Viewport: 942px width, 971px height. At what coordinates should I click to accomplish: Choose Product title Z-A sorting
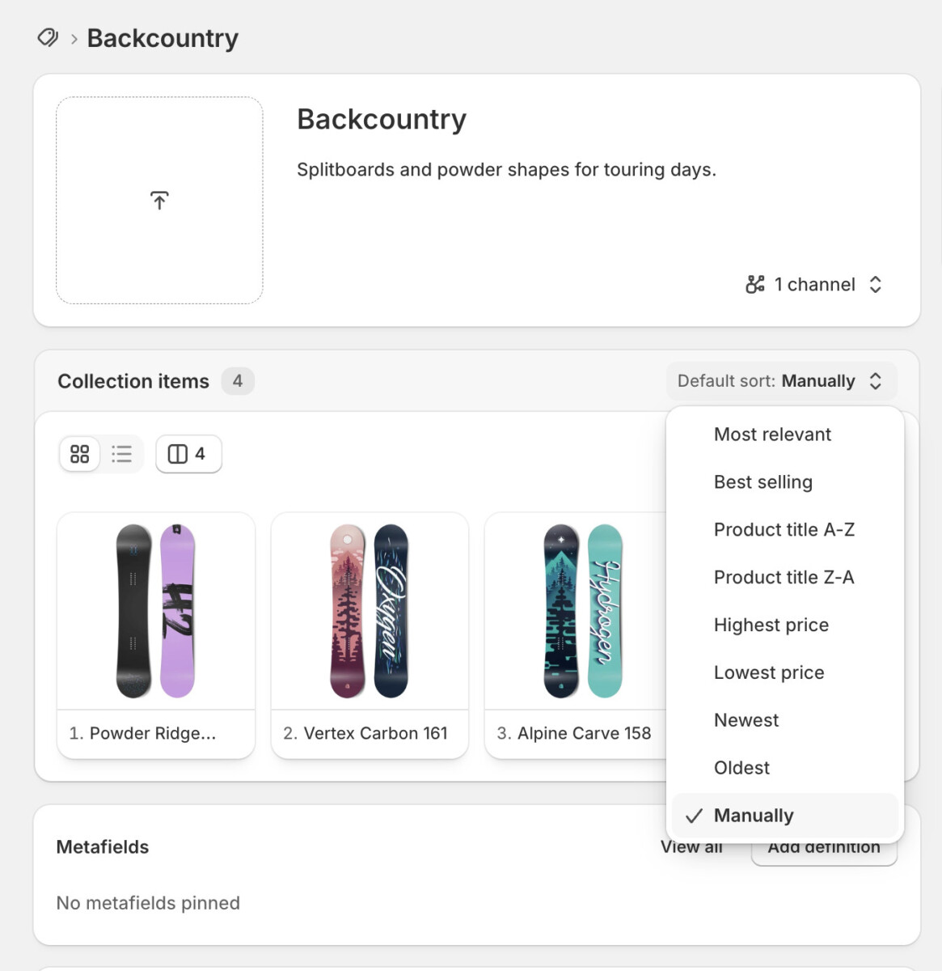coord(784,578)
